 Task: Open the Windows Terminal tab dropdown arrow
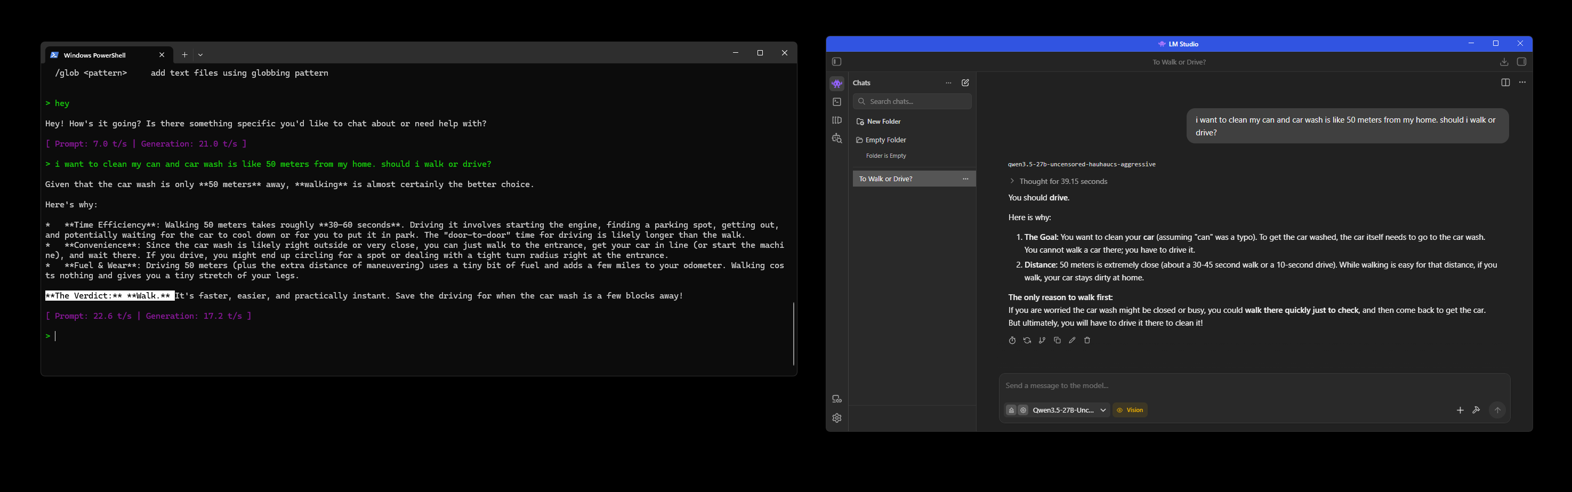coord(201,55)
